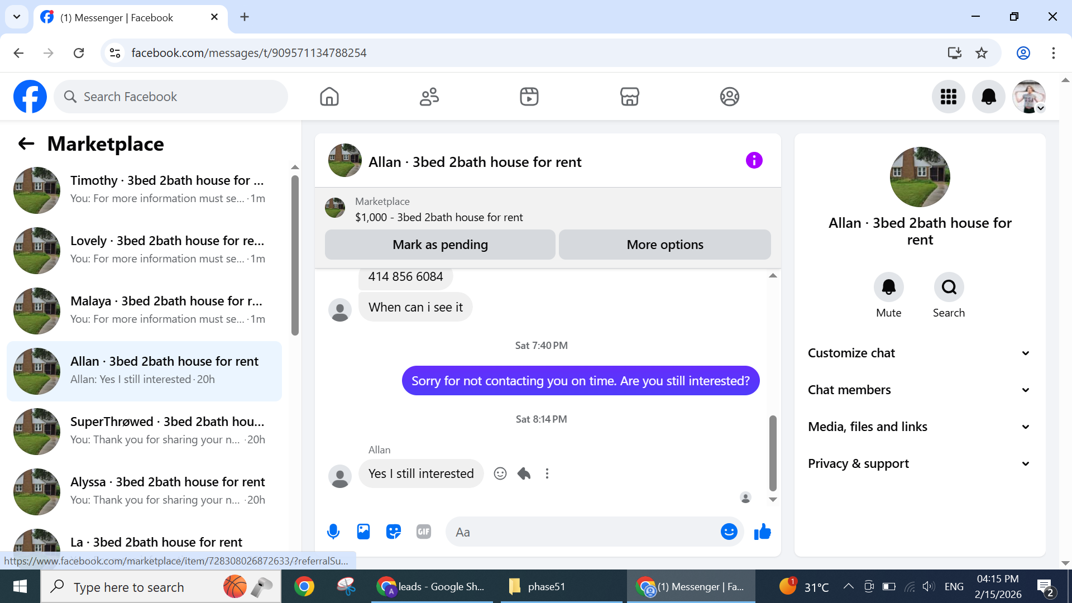Expand Chat members section
Image resolution: width=1072 pixels, height=603 pixels.
coord(920,390)
